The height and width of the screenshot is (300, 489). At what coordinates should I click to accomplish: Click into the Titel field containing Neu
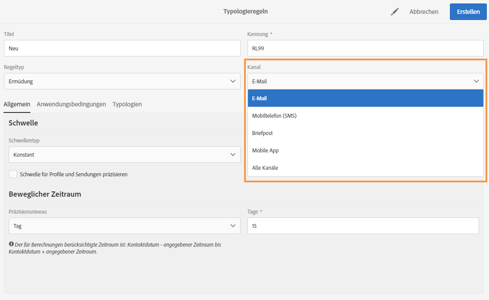[122, 48]
